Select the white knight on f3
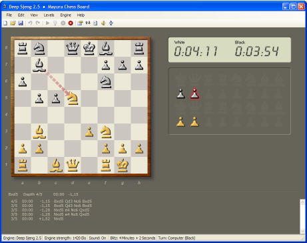The height and width of the screenshot is (243, 307). coord(106,132)
